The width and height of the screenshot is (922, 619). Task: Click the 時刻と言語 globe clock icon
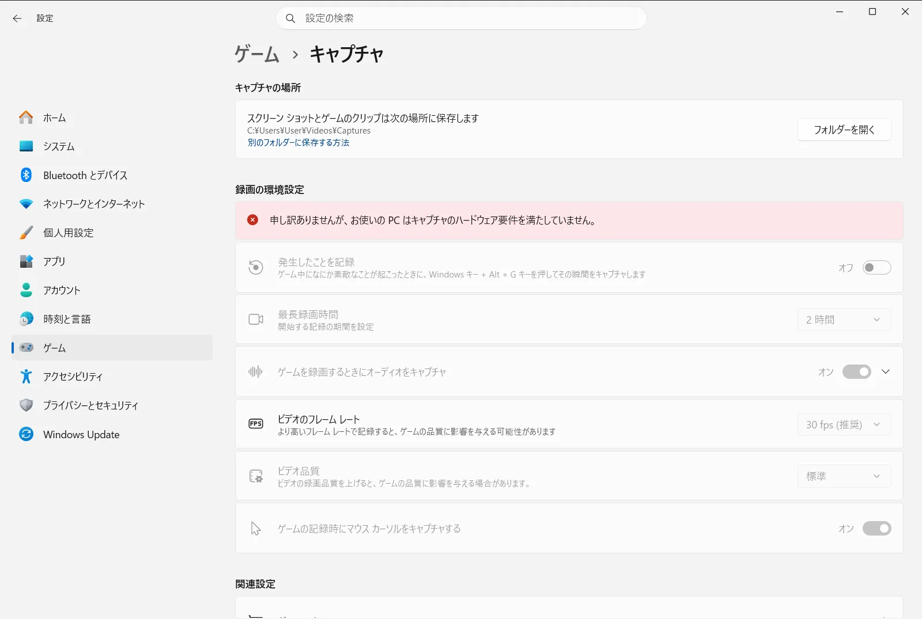pos(26,319)
